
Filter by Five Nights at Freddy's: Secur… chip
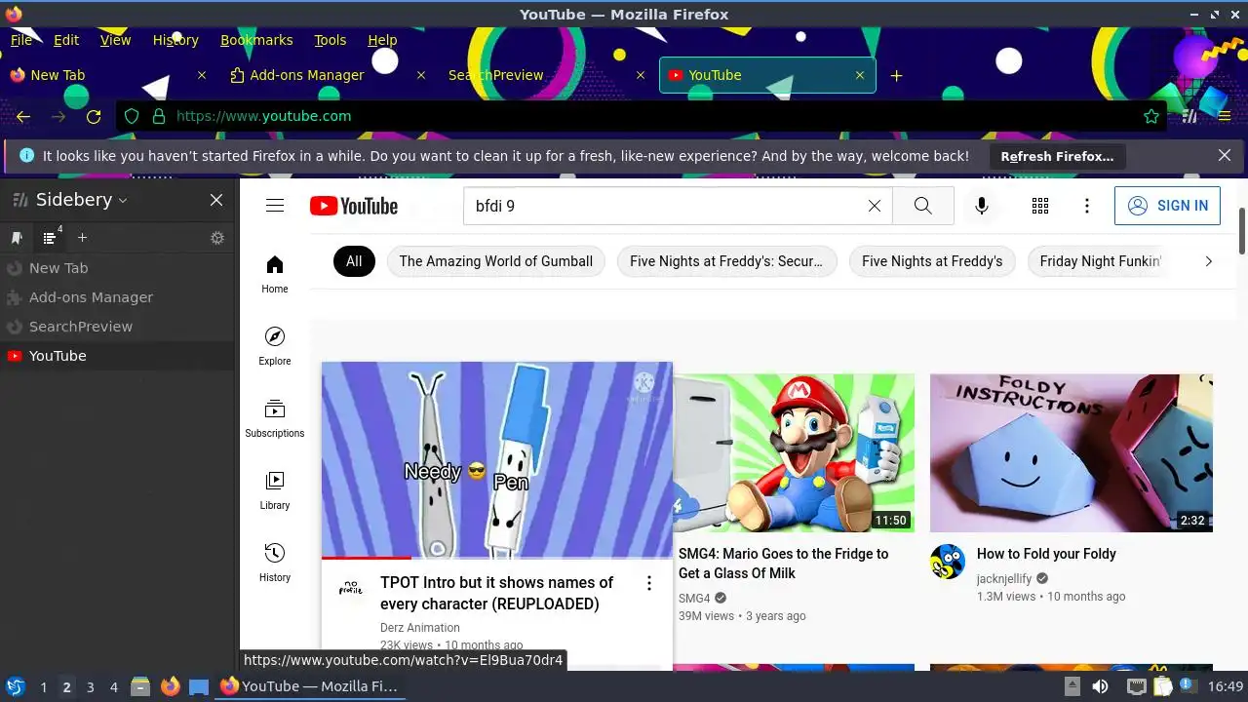pos(726,261)
